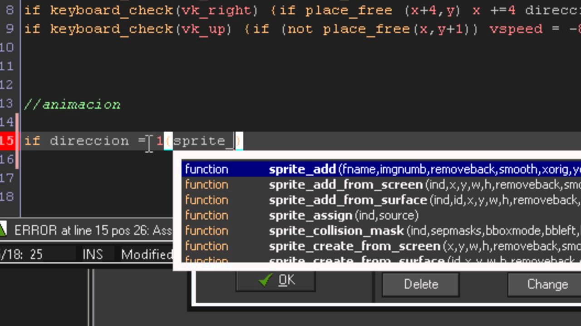Click line number 13 in the gutter
Image resolution: width=581 pixels, height=326 pixels.
click(6, 104)
